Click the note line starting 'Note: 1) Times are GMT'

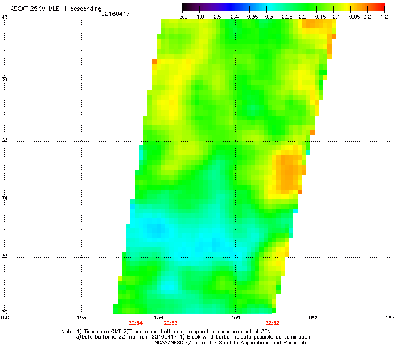coord(166,332)
